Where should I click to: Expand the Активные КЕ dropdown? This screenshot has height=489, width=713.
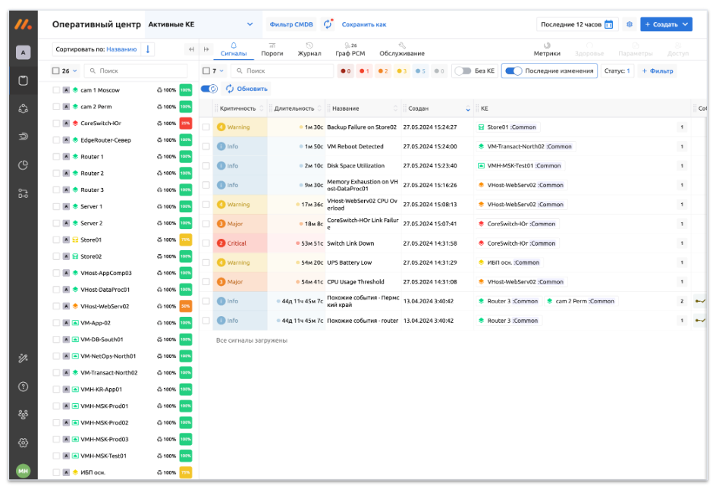(250, 24)
